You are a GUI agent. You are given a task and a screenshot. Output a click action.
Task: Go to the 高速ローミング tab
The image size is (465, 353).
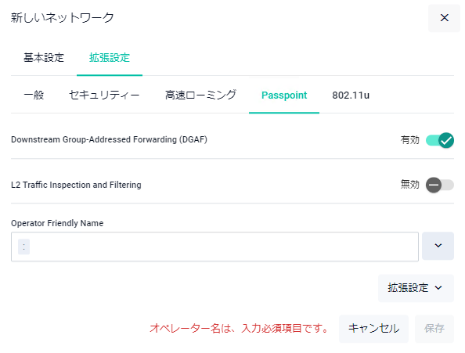pyautogui.click(x=200, y=95)
